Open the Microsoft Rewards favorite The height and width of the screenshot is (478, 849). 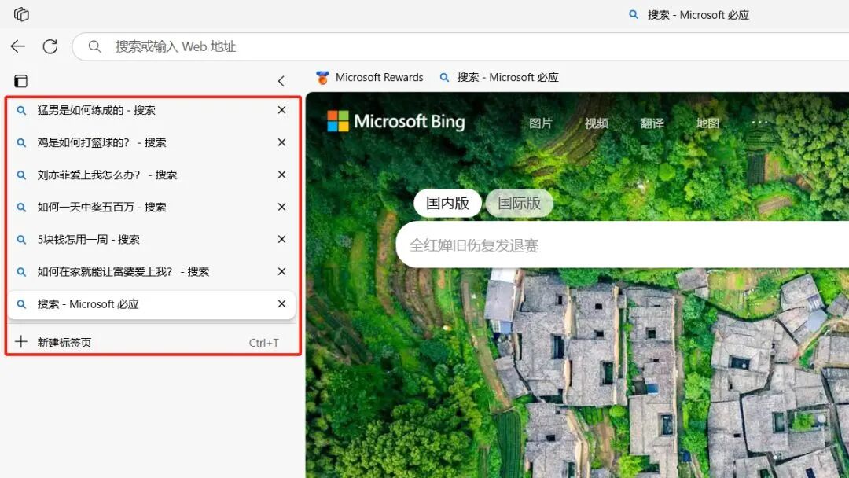[x=369, y=77]
